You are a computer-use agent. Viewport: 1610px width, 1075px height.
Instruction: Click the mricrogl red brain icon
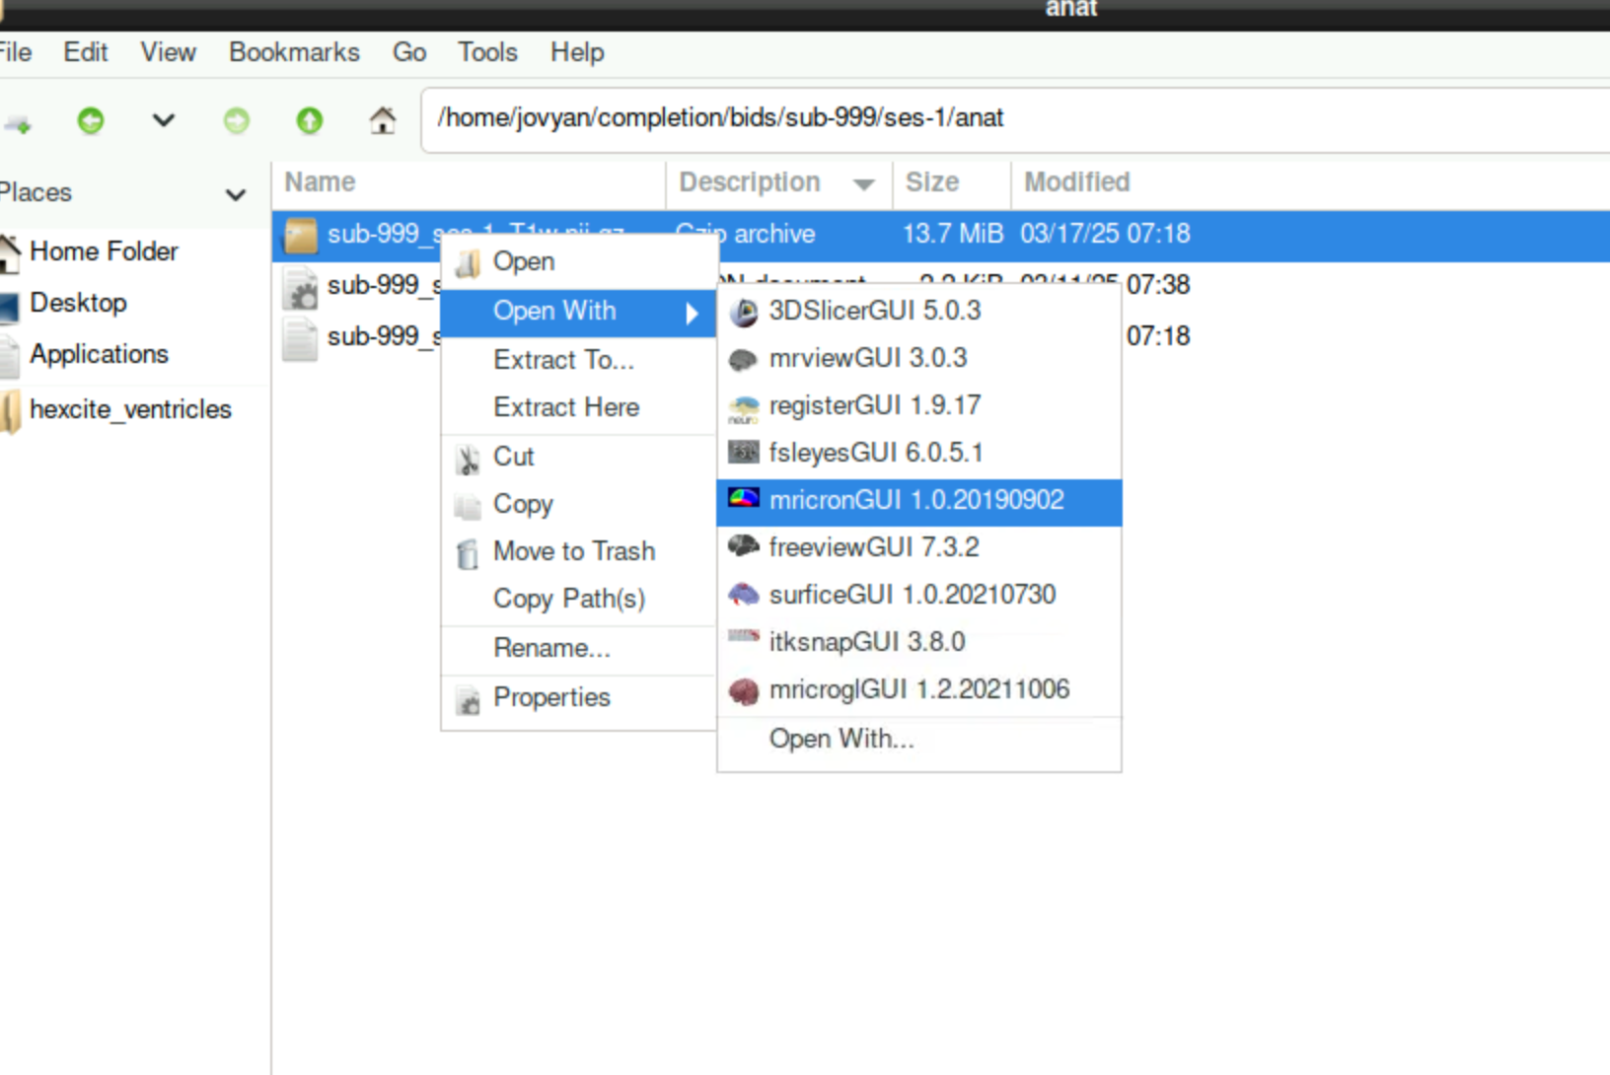744,692
